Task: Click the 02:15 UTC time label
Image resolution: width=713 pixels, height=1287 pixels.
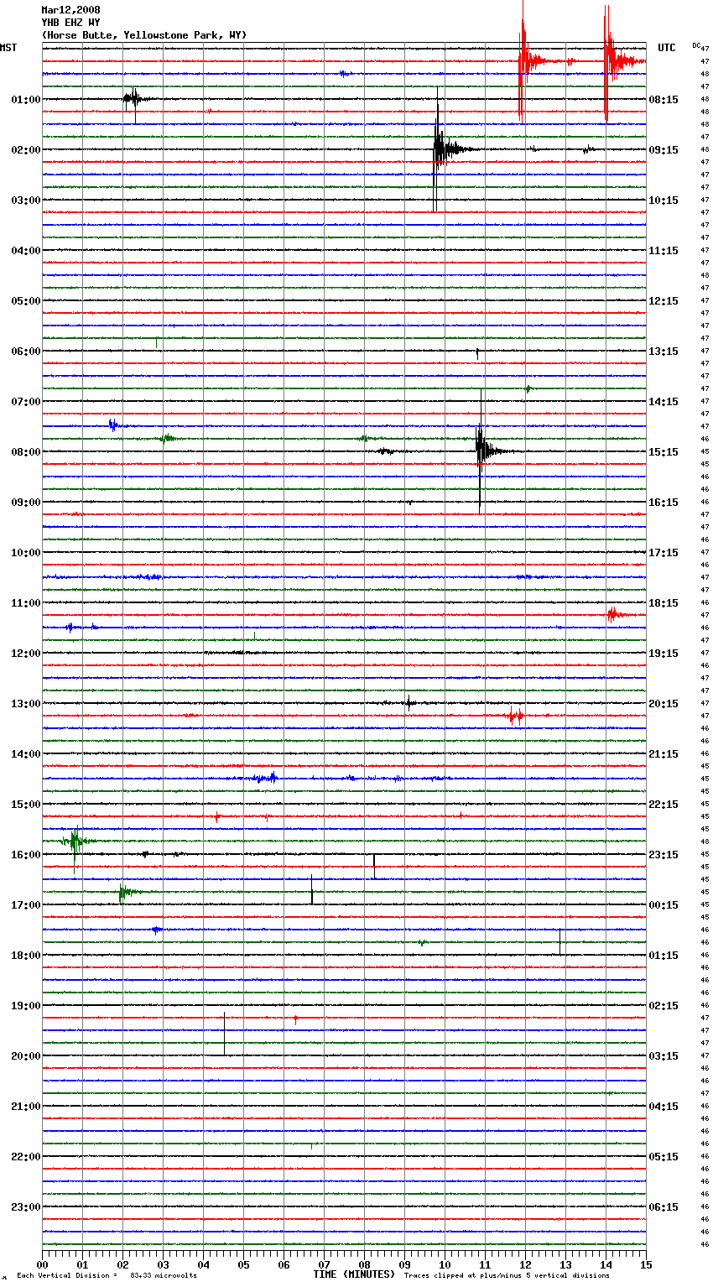Action: [664, 1006]
